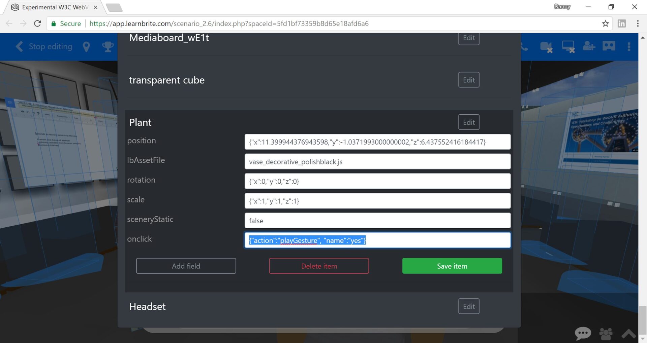Open the trophy achievements icon
The width and height of the screenshot is (647, 343).
(108, 46)
